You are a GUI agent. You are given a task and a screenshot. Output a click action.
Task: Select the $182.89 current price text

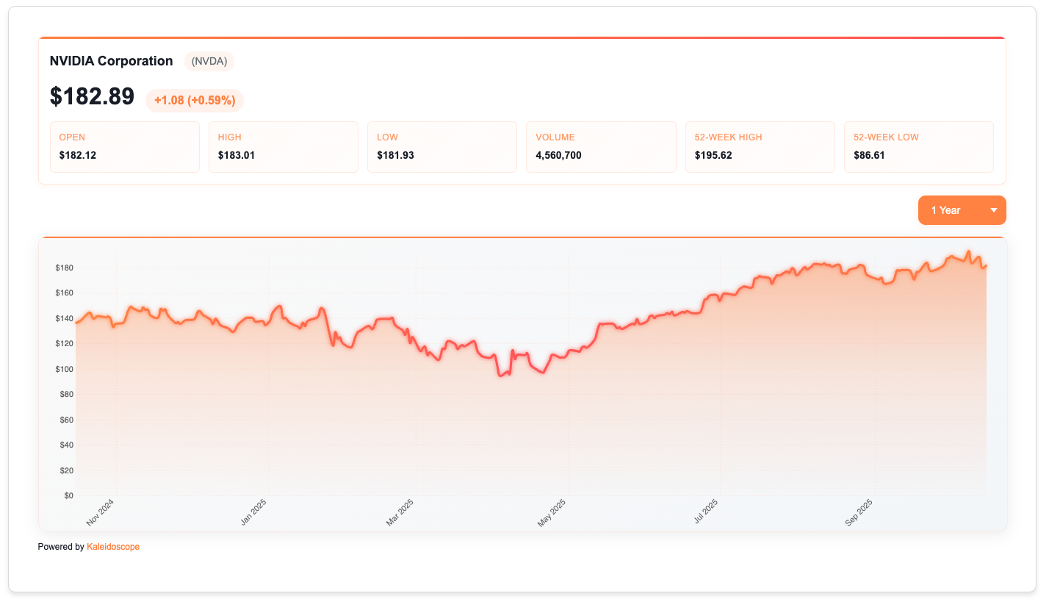(93, 96)
